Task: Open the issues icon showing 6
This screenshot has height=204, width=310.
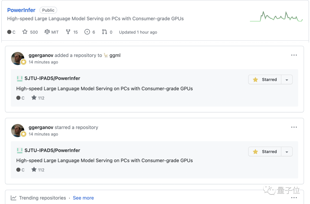Action: click(87, 32)
